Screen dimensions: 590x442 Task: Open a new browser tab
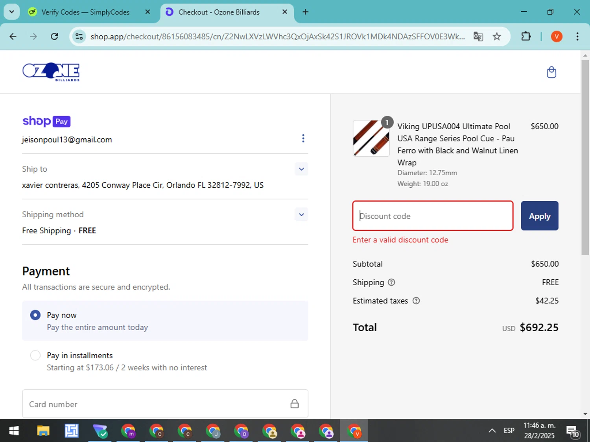[305, 12]
